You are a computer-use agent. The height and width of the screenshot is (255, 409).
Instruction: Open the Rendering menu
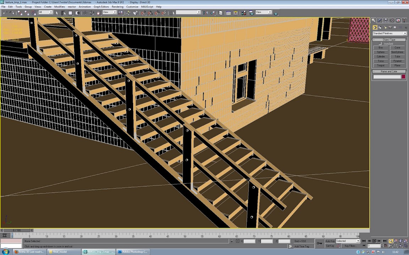[x=118, y=7]
